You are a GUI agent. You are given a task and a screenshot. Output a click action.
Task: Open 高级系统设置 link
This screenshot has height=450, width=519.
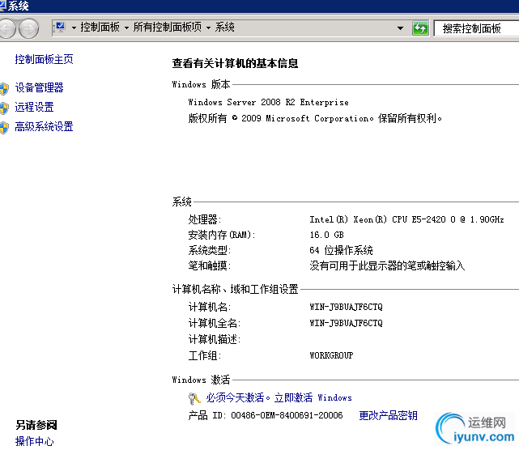[x=44, y=126]
